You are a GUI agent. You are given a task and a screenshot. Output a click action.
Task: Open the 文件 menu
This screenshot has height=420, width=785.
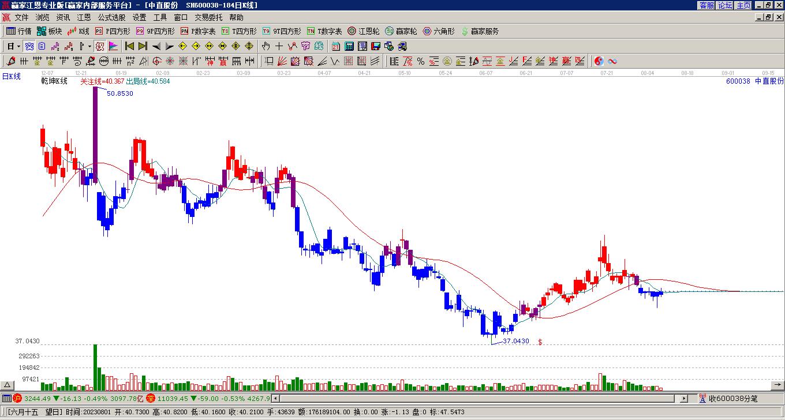point(22,17)
